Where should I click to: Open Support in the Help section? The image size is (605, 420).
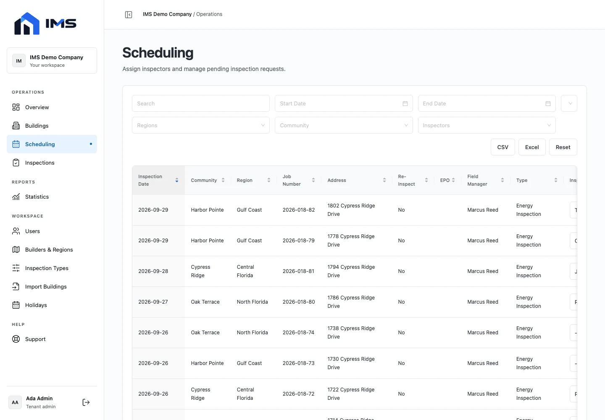point(52,339)
